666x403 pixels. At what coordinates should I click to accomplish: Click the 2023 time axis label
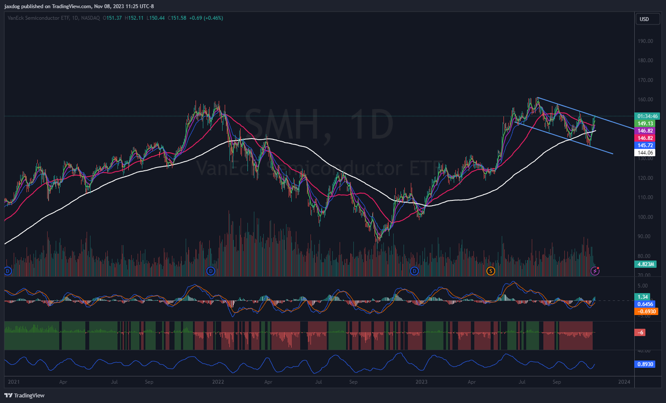coord(422,382)
